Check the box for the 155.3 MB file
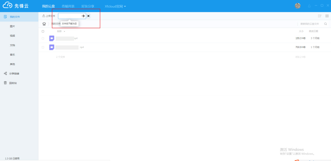Viewport: 331px width, 161px height. (x=43, y=38)
